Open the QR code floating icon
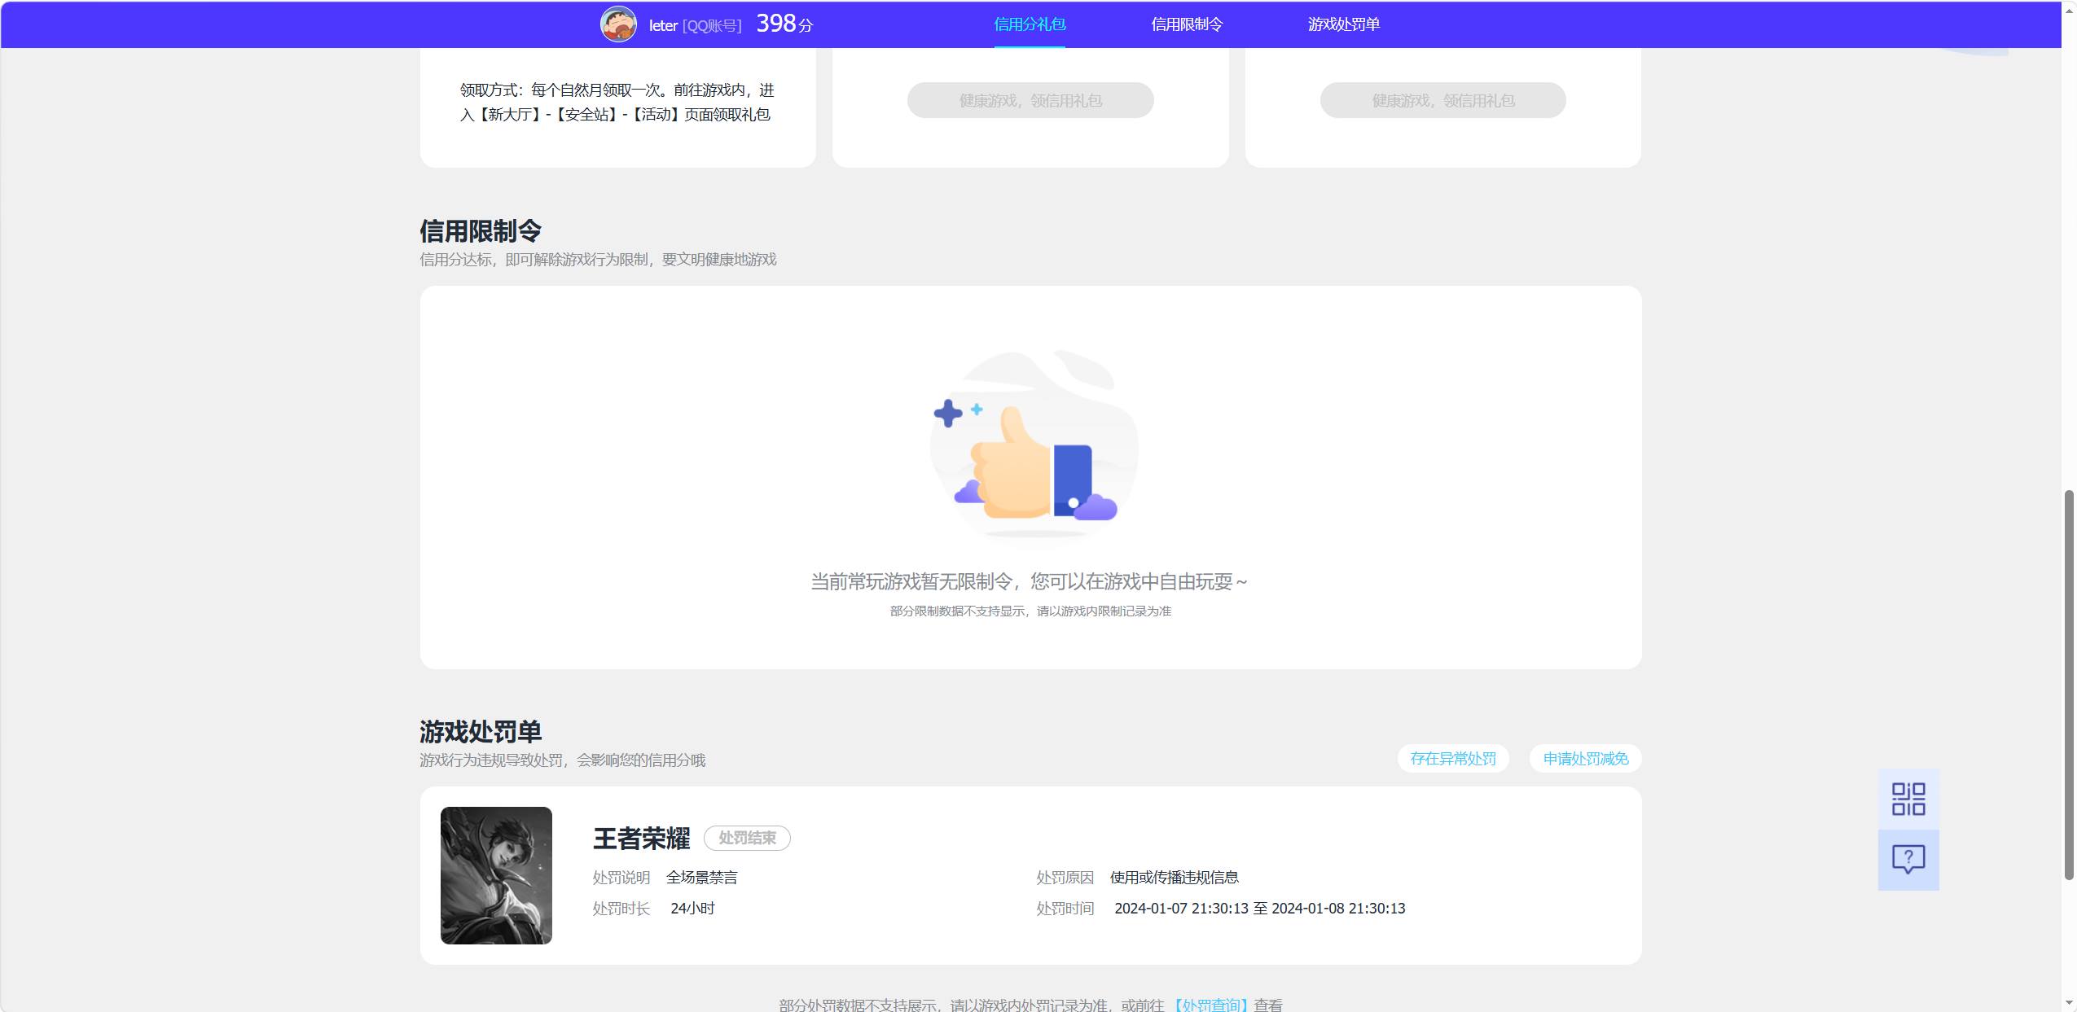The height and width of the screenshot is (1012, 2077). (x=1908, y=799)
